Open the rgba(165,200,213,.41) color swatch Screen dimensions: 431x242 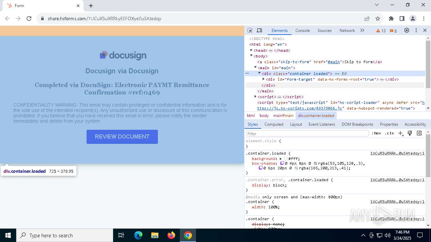coord(296,168)
